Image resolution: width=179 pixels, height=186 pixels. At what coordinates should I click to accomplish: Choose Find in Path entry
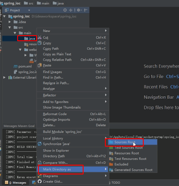click(x=53, y=78)
